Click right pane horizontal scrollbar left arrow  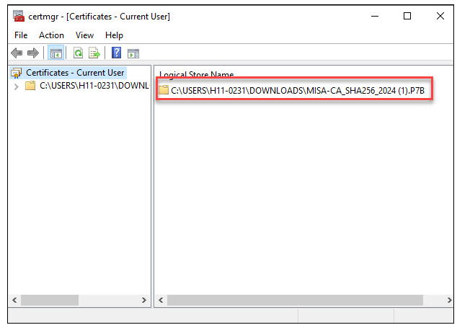pos(161,300)
